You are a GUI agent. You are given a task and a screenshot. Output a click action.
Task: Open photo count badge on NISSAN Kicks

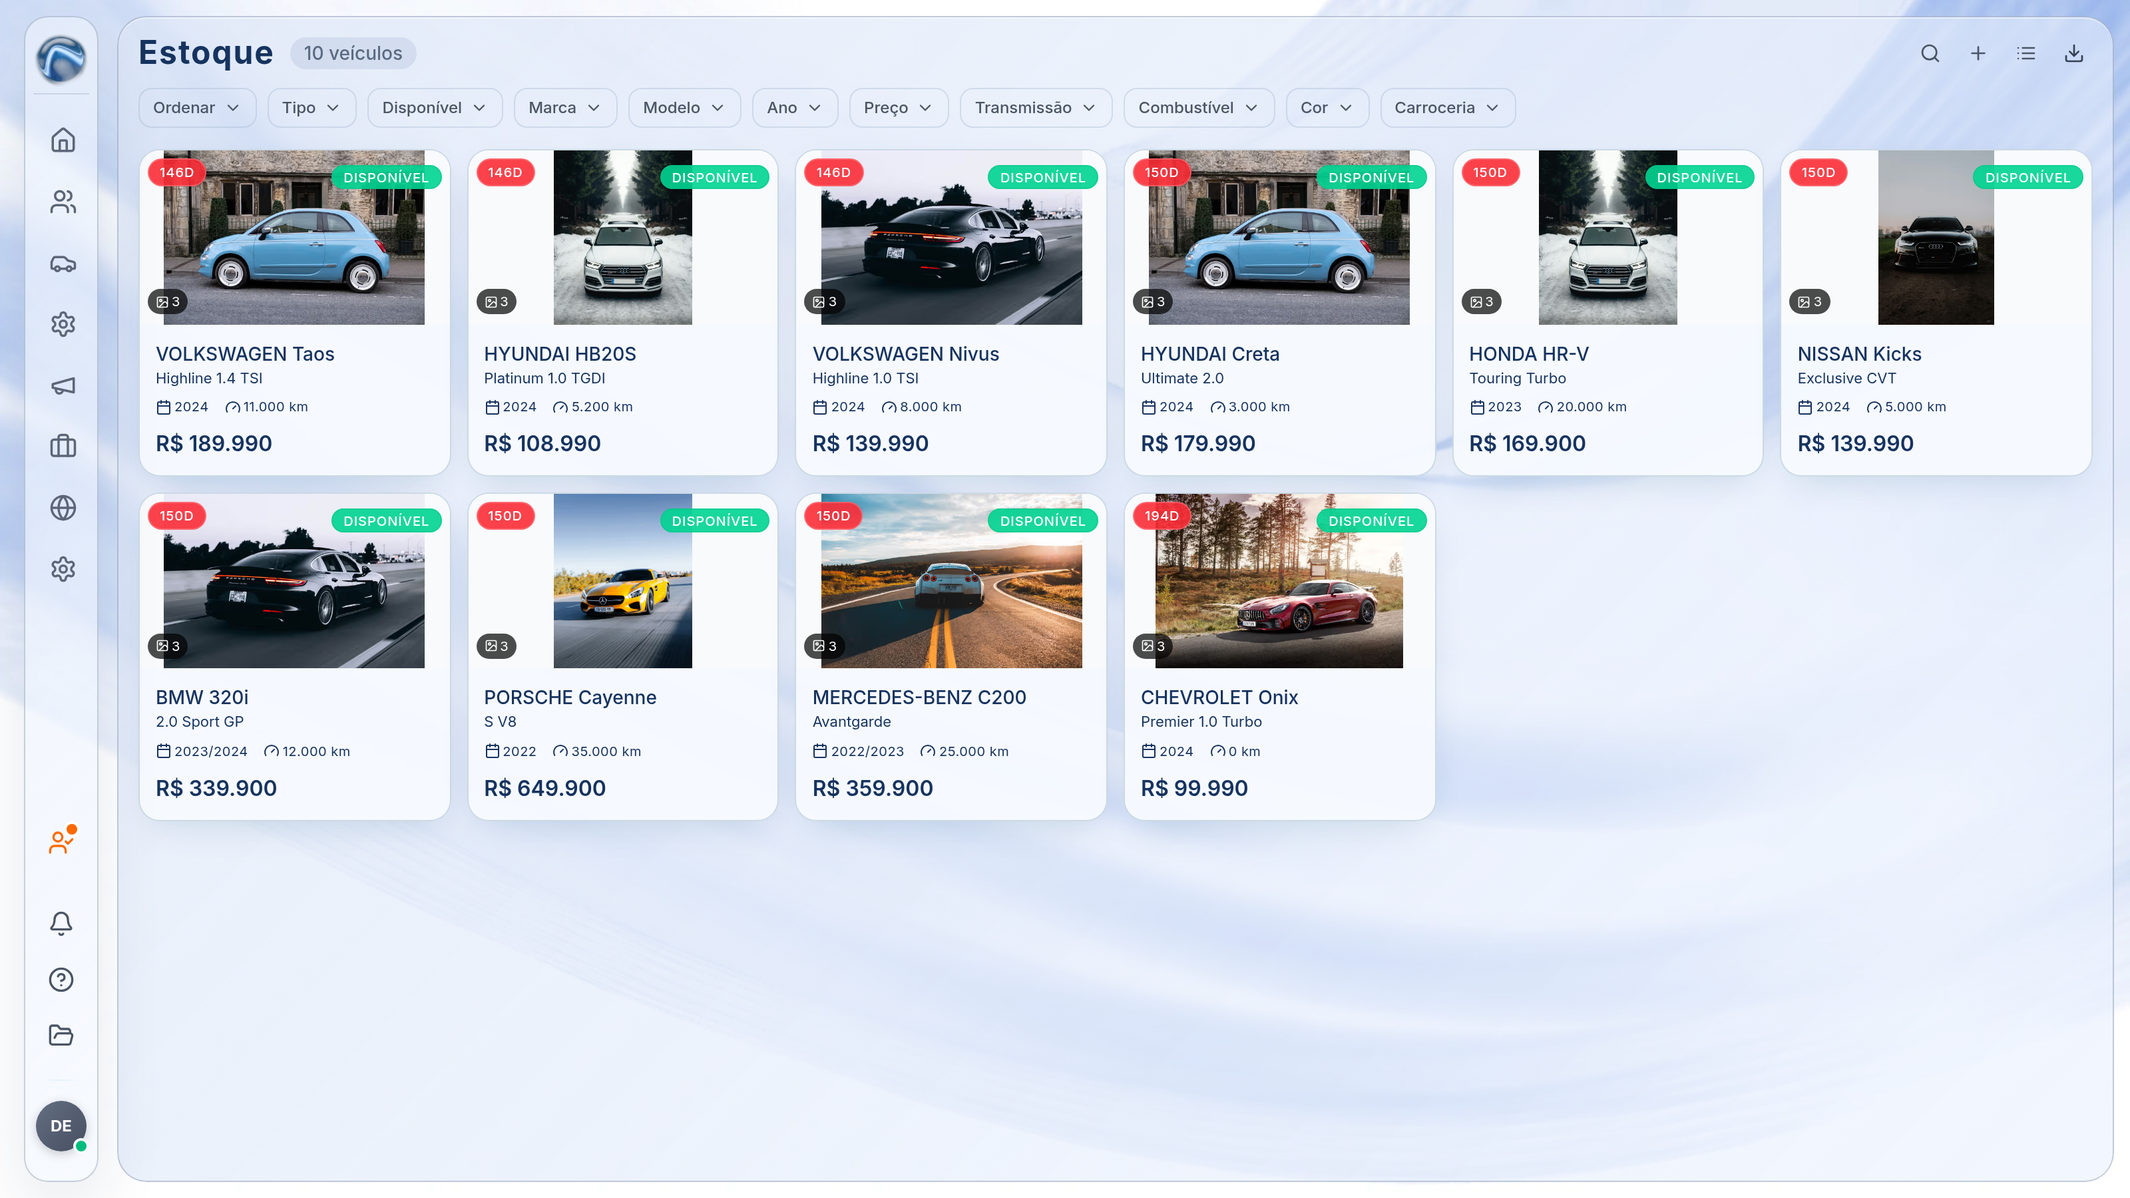pos(1810,301)
